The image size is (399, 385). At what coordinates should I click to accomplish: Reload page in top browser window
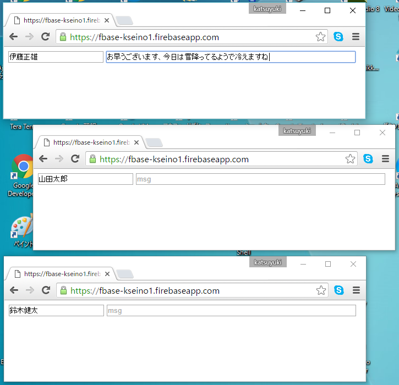(45, 37)
